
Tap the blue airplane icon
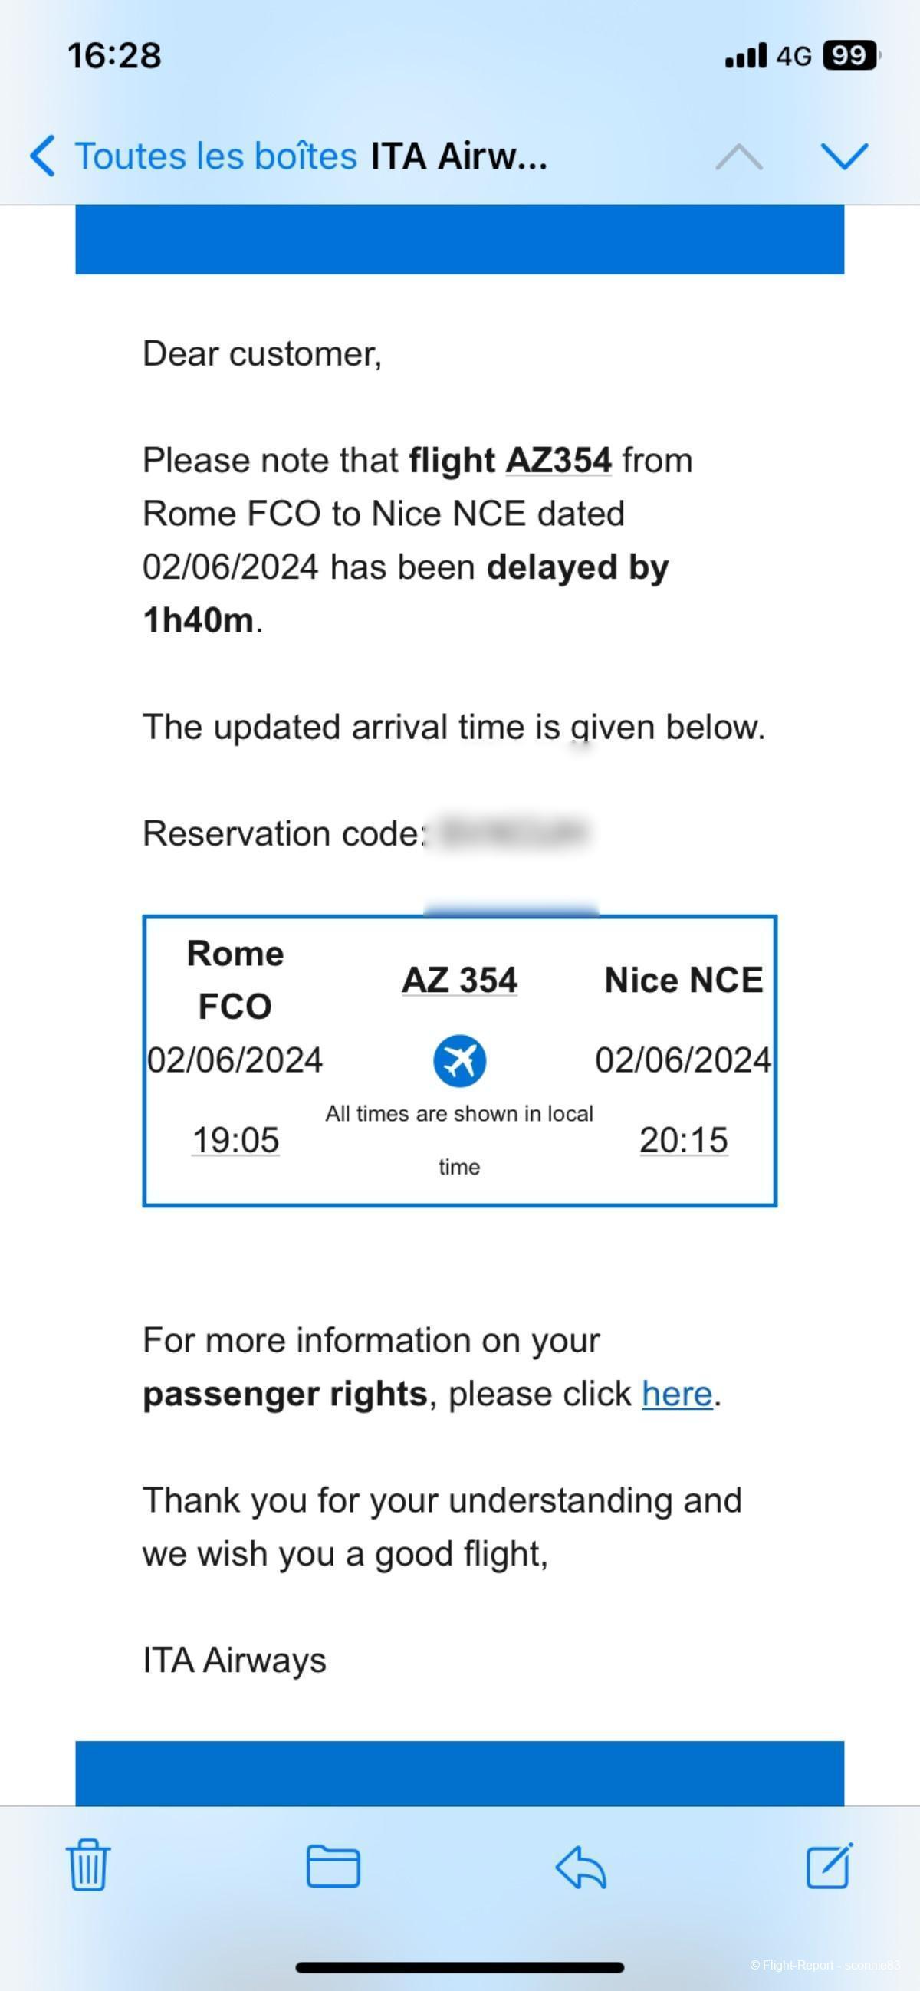(459, 1060)
